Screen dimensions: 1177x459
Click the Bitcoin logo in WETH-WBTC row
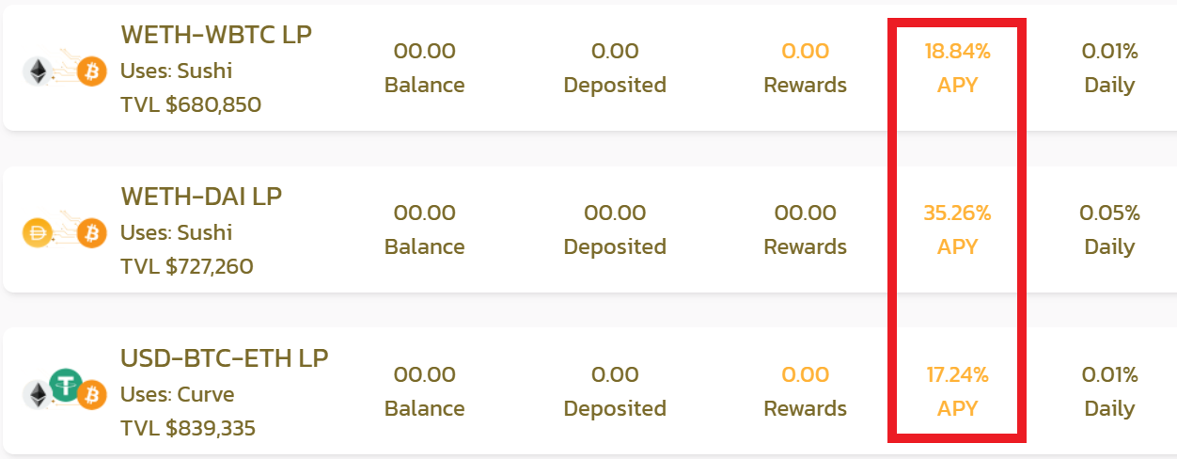coord(92,71)
